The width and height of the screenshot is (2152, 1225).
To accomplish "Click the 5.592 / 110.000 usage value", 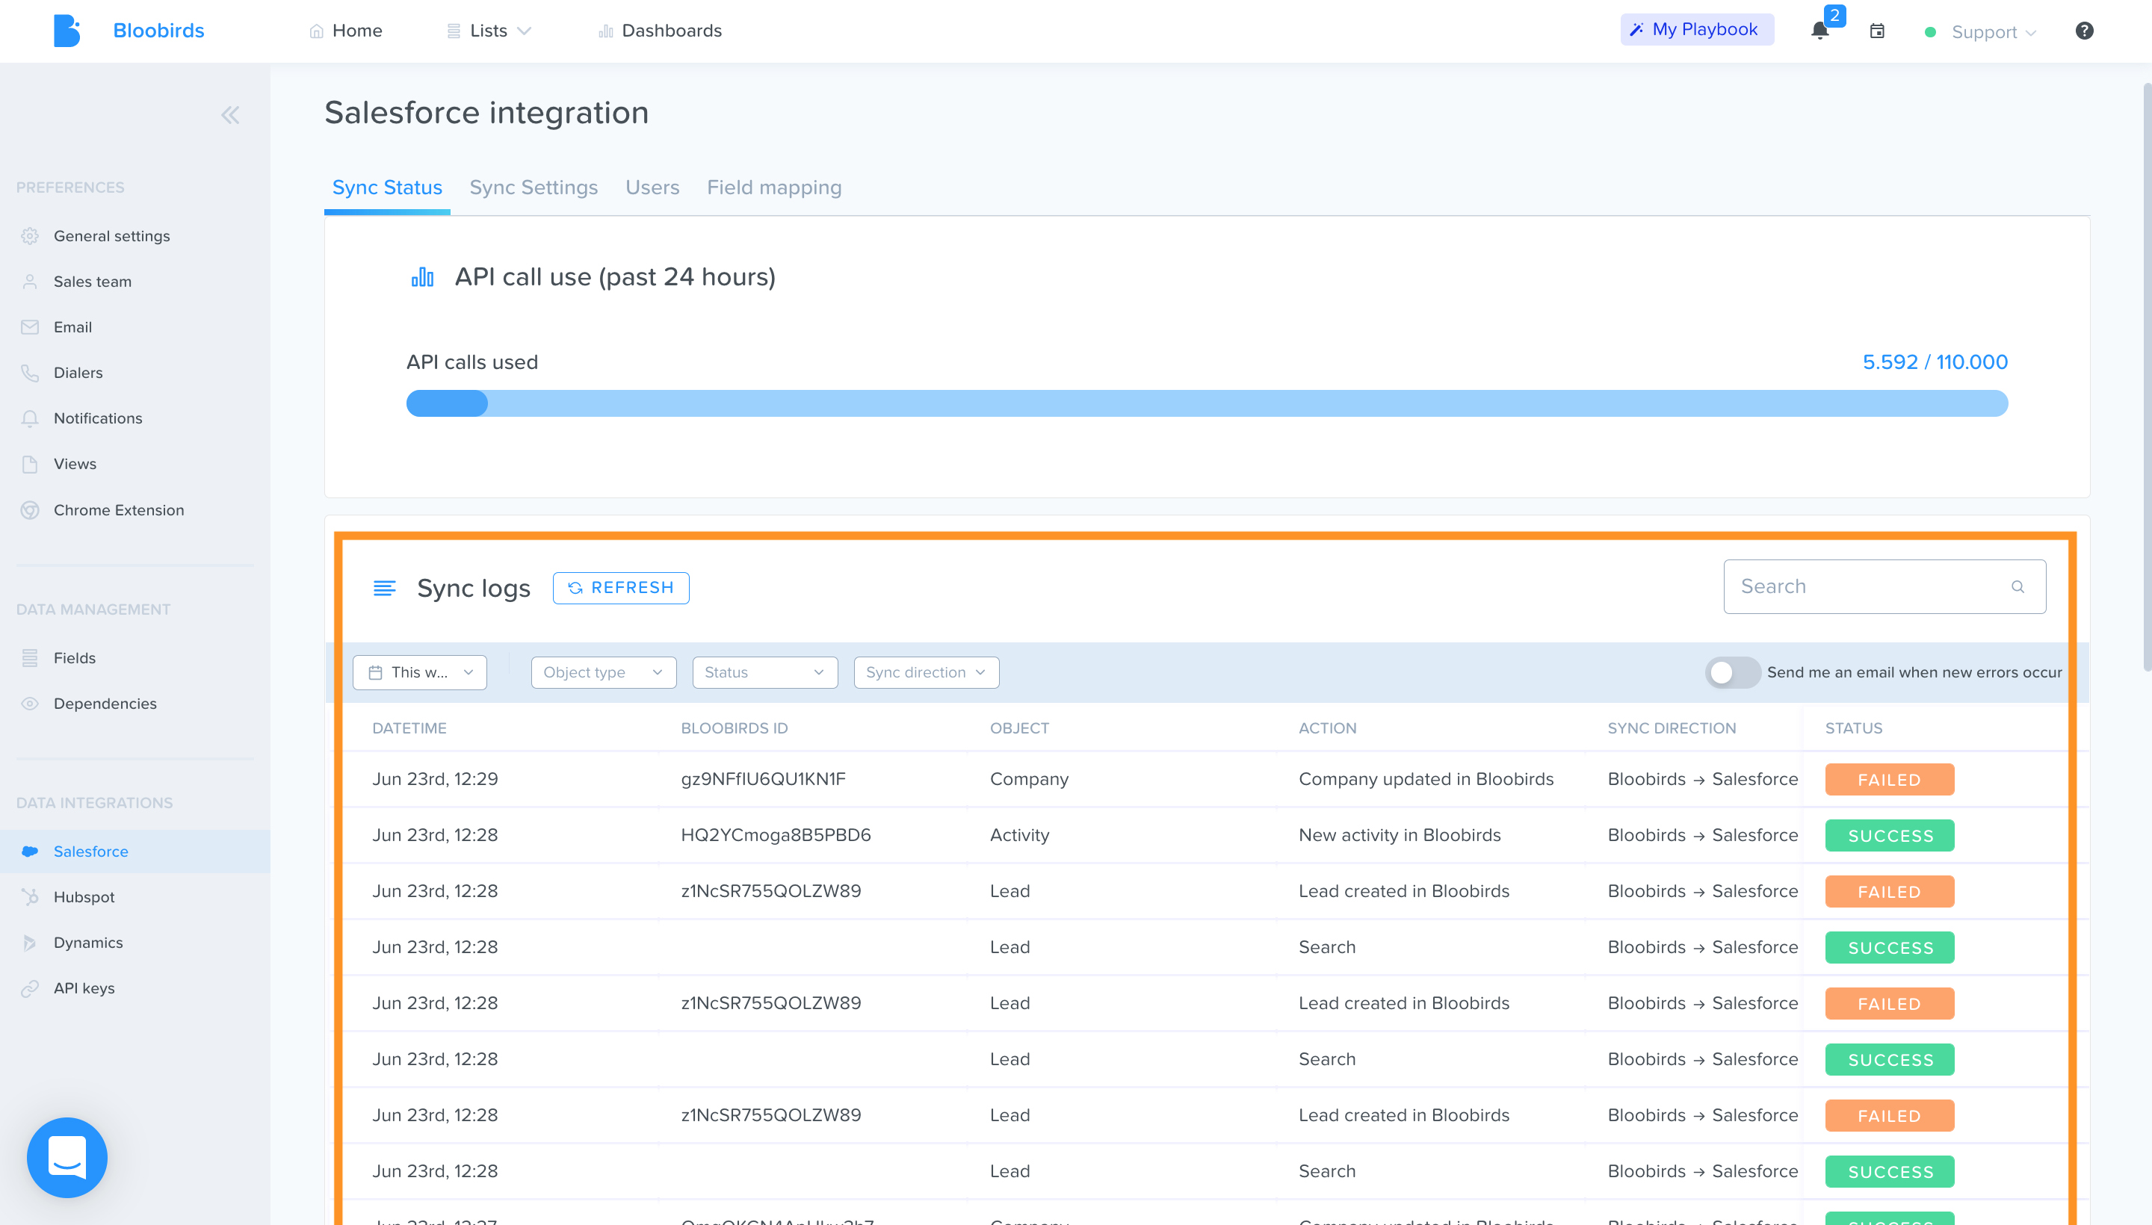I will pyautogui.click(x=1935, y=362).
